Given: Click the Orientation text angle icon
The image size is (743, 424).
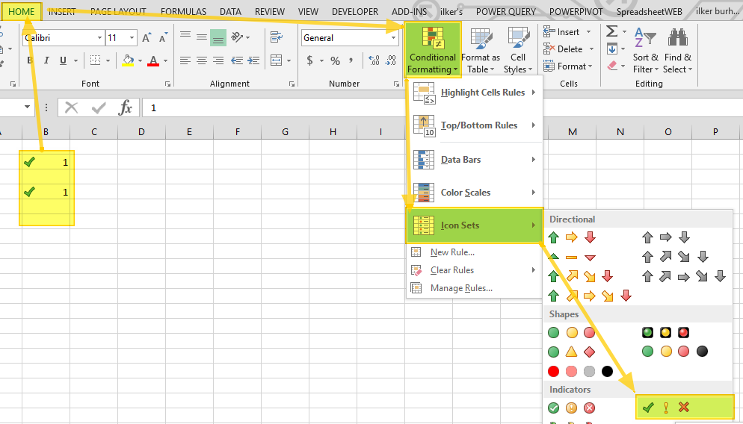Looking at the screenshot, I should tap(237, 37).
